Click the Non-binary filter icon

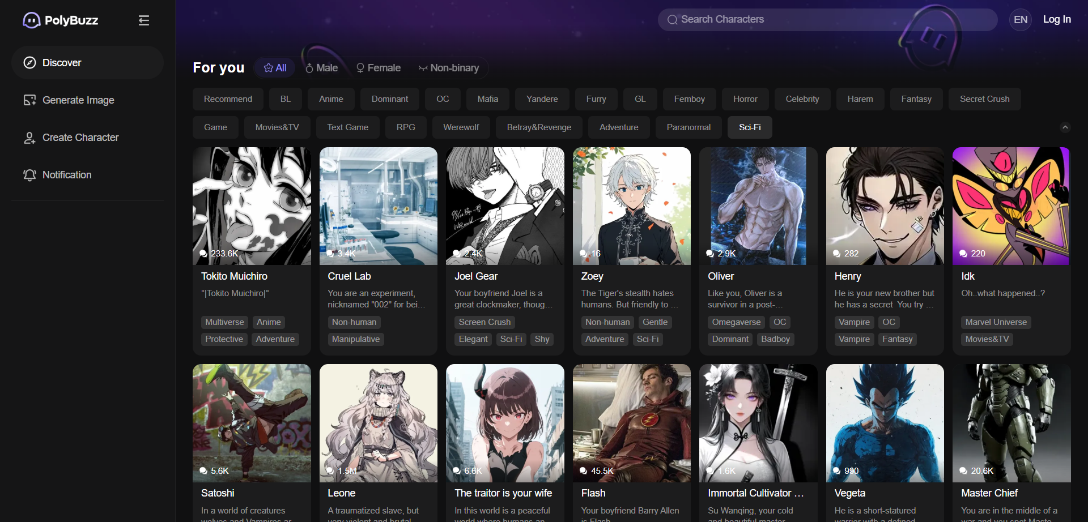coord(423,68)
